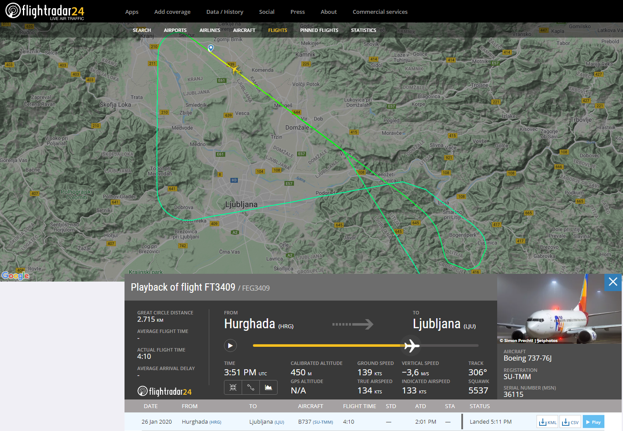Open the Data / History menu
Viewport: 623px width, 431px height.
coord(225,12)
